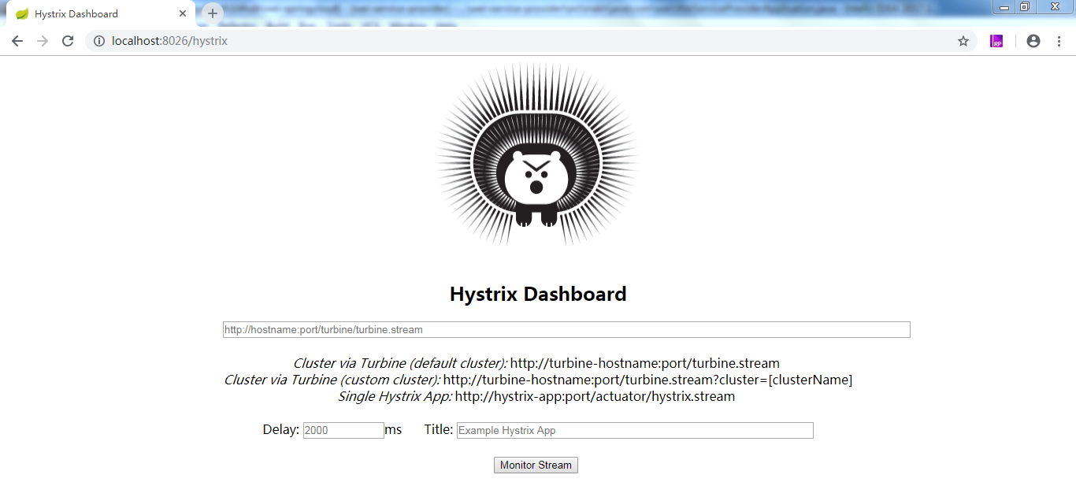Click the http://turbine-hostname:port/turbine.stream example URL

click(x=645, y=363)
